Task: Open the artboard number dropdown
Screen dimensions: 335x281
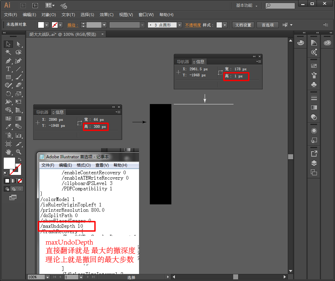Action: click(x=81, y=277)
